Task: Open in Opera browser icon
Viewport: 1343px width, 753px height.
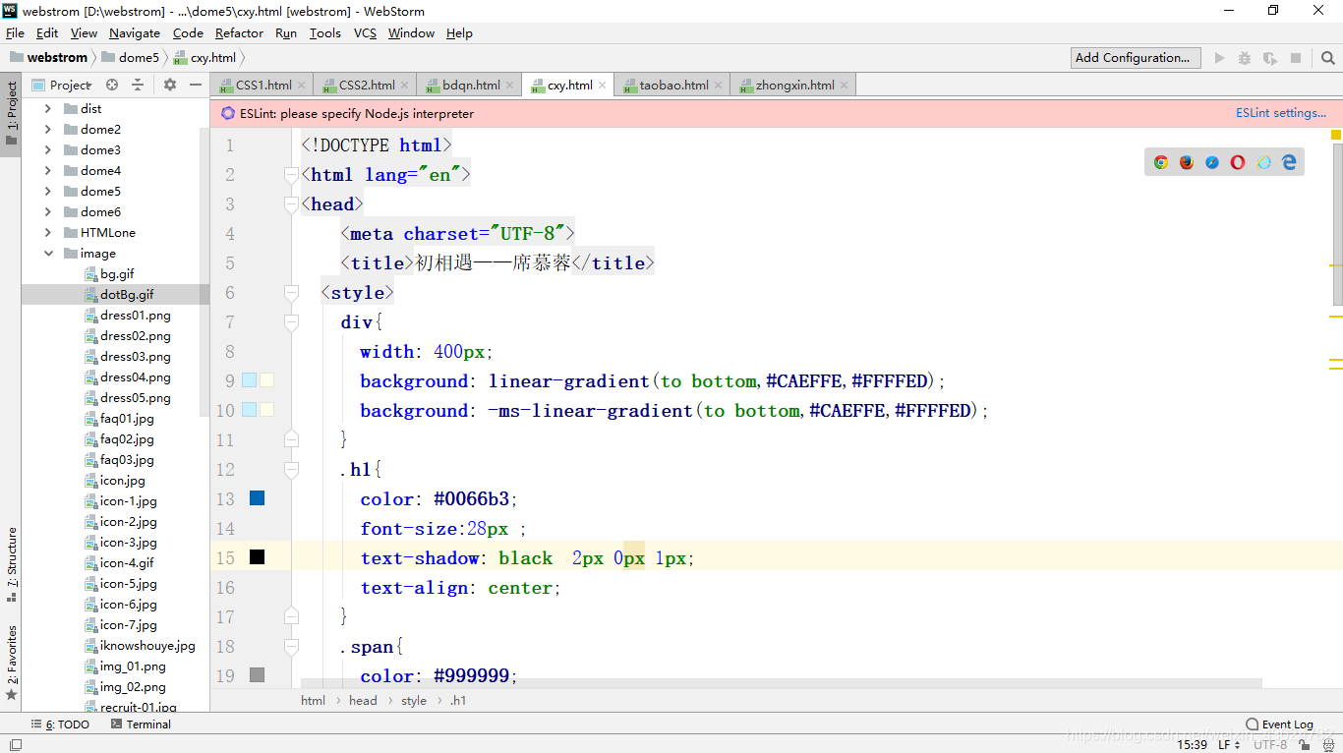Action: [1238, 162]
